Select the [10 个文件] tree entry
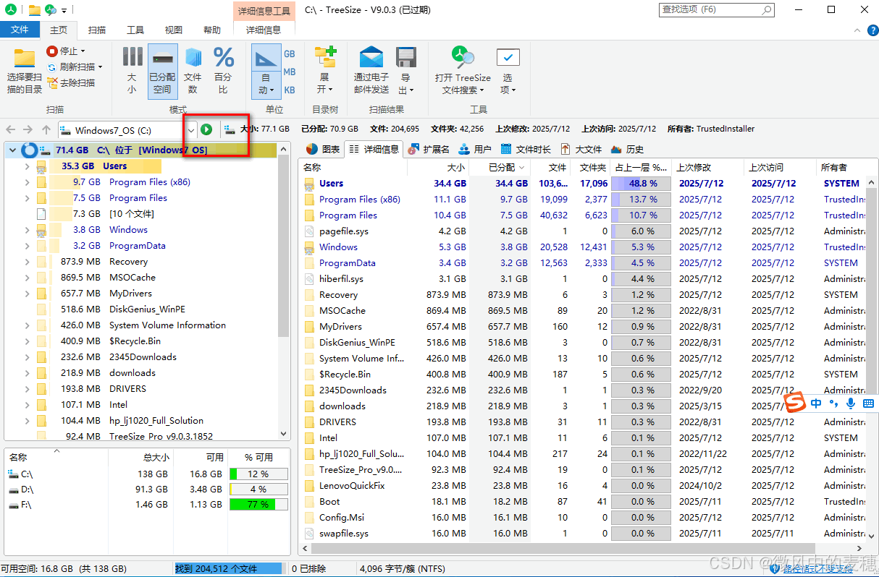Viewport: 879px width, 577px height. tap(131, 214)
